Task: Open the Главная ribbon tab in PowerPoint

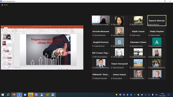Action: point(6,28)
